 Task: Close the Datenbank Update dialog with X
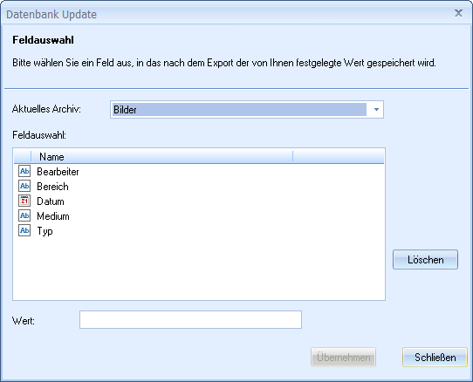coord(458,13)
